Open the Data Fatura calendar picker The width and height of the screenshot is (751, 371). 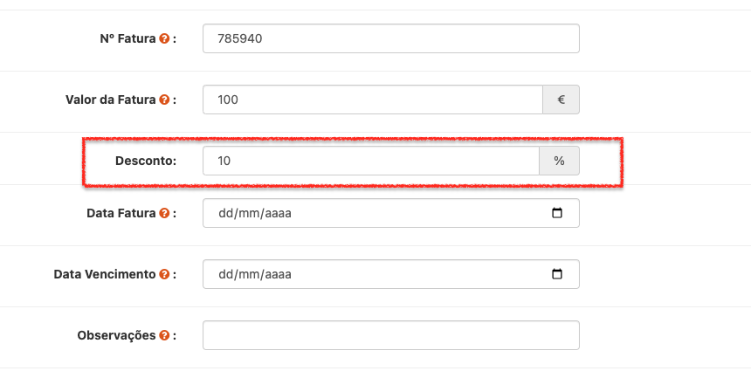pos(557,213)
